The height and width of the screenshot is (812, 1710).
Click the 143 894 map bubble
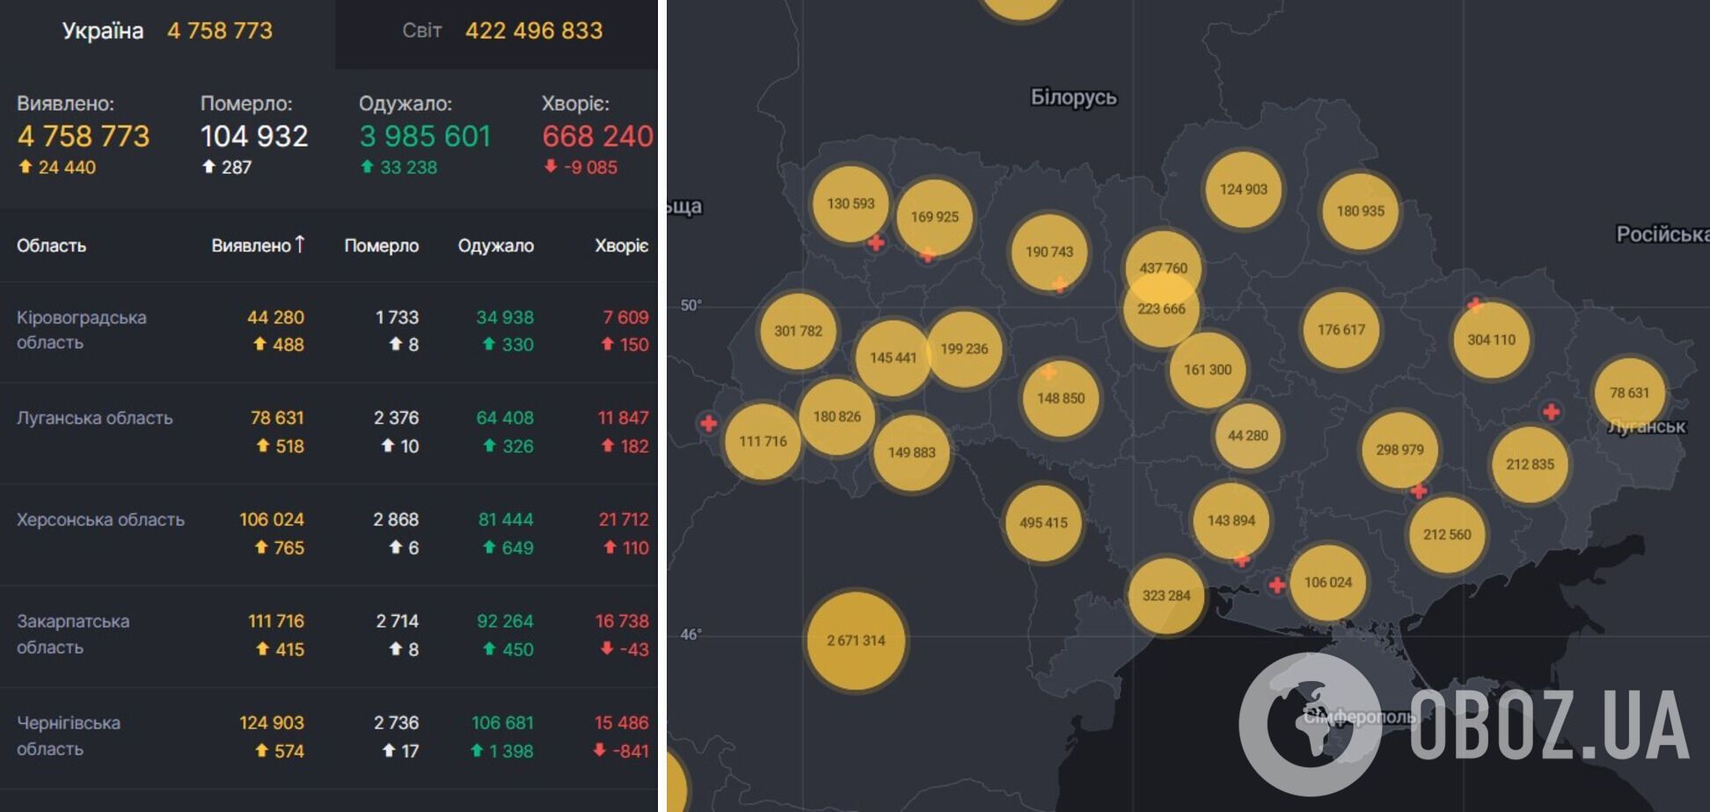[1231, 521]
